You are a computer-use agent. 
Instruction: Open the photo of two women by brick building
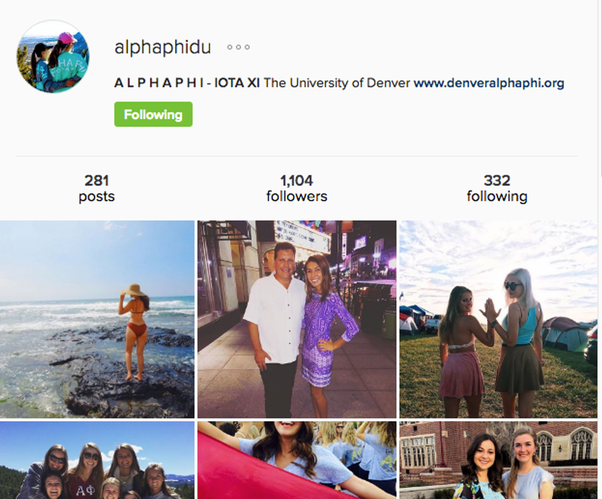pyautogui.click(x=498, y=460)
